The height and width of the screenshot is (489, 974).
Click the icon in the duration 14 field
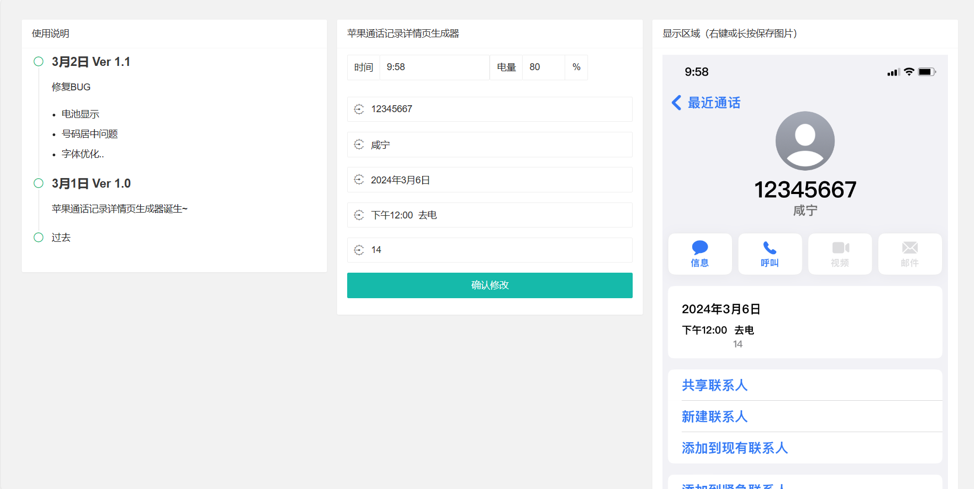click(359, 250)
